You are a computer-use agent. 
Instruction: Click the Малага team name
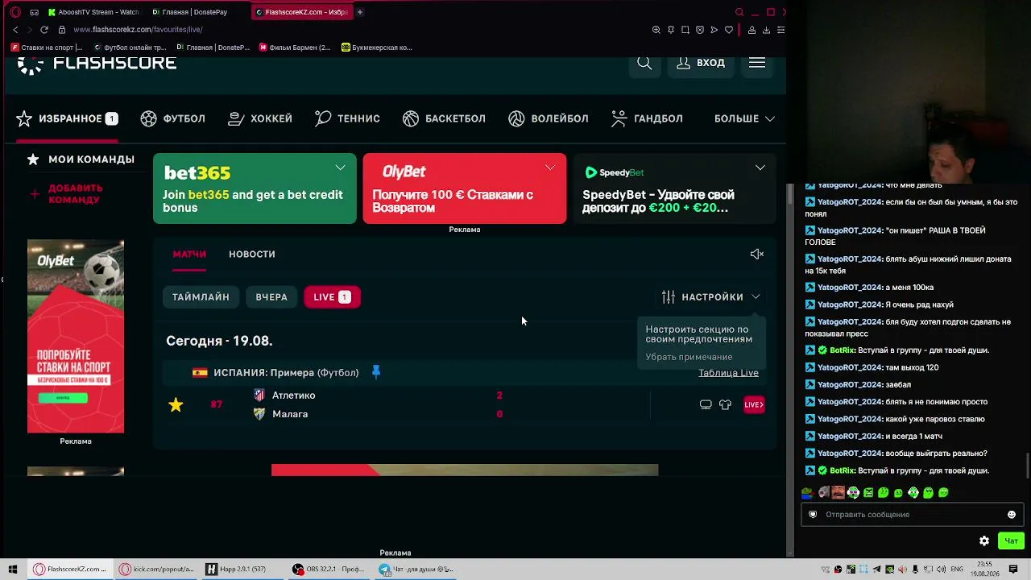290,414
